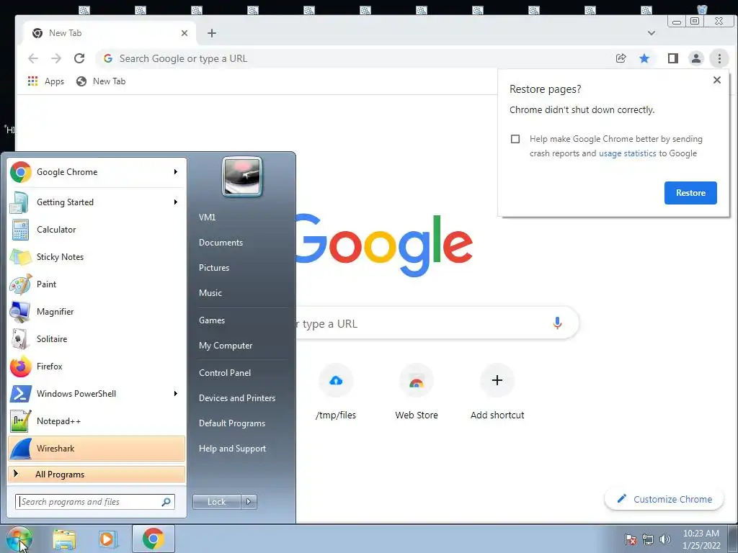Screen dimensions: 738x553
Task: Launch Windows PowerShell
Action: [97, 393]
